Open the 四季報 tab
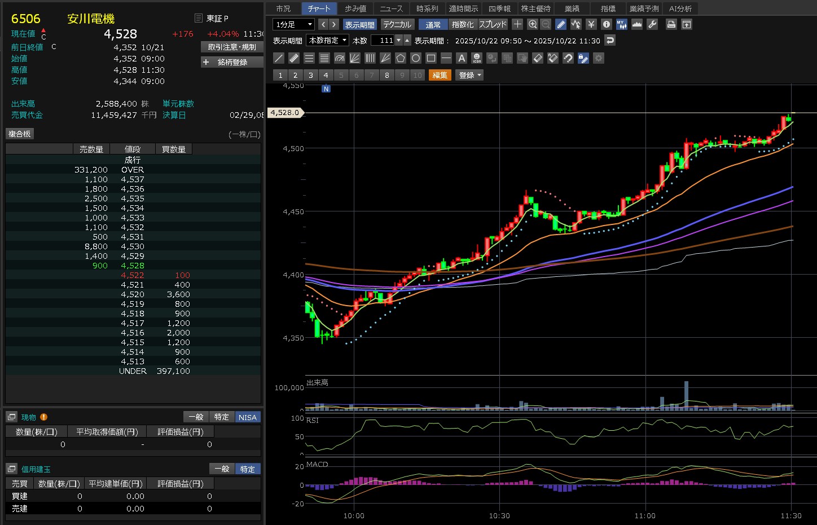The width and height of the screenshot is (817, 525). click(x=499, y=8)
